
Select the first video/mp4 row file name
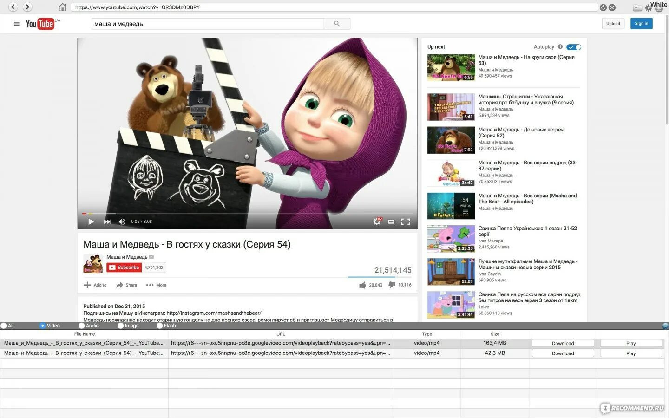(x=84, y=343)
